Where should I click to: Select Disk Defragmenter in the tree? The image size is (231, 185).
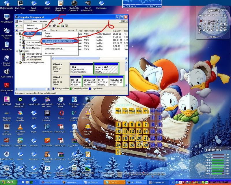coord(34,57)
